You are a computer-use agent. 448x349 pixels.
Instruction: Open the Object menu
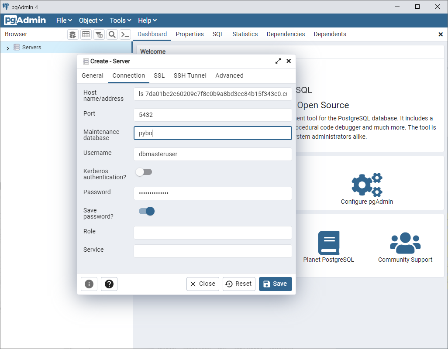pos(91,20)
